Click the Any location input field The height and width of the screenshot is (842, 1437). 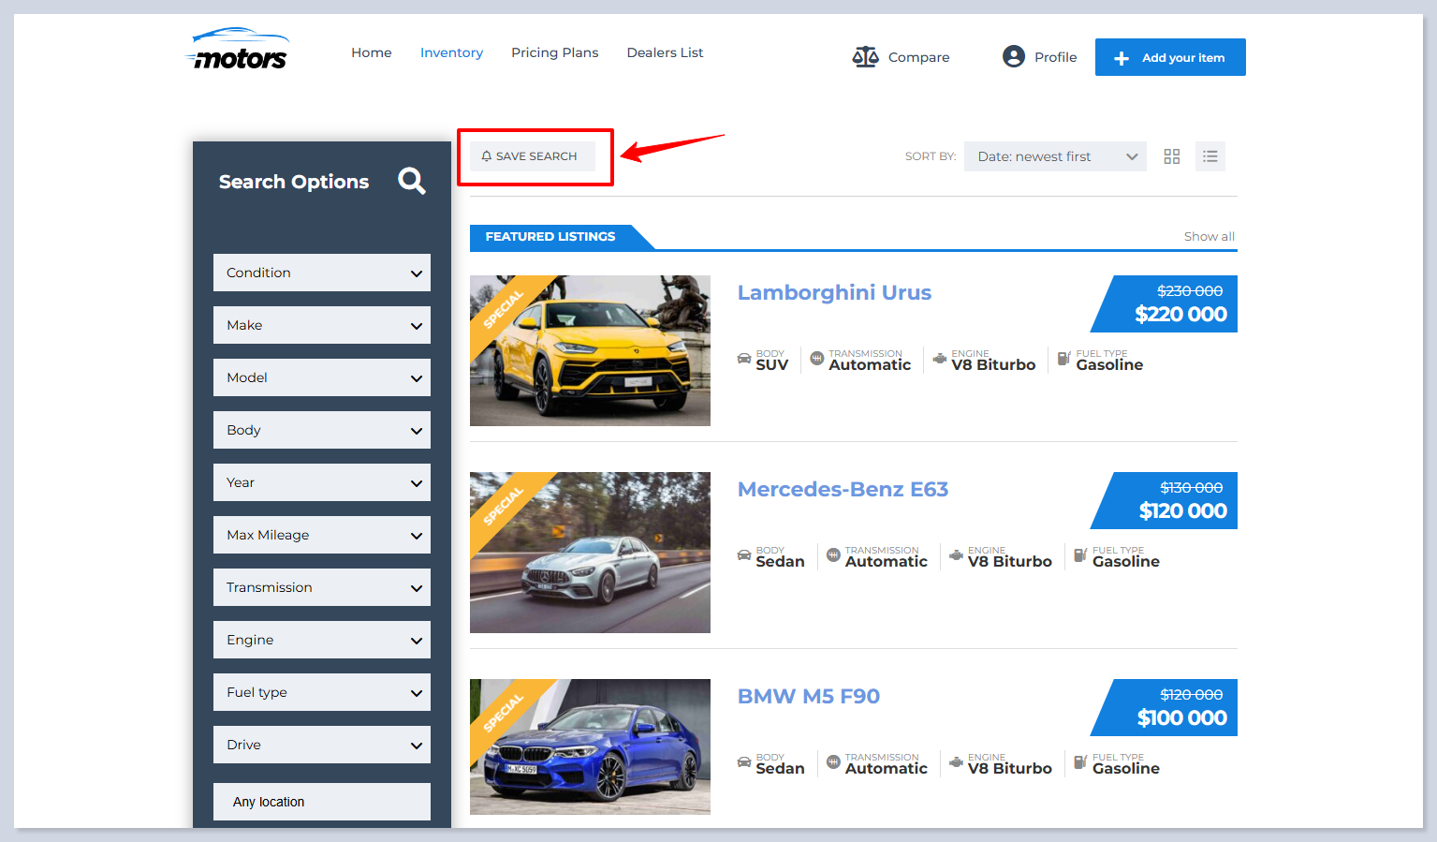[x=321, y=802]
